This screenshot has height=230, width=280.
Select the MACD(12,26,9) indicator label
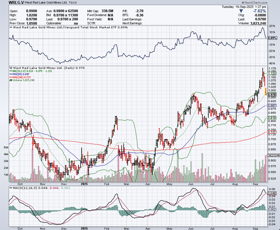tap(23, 188)
